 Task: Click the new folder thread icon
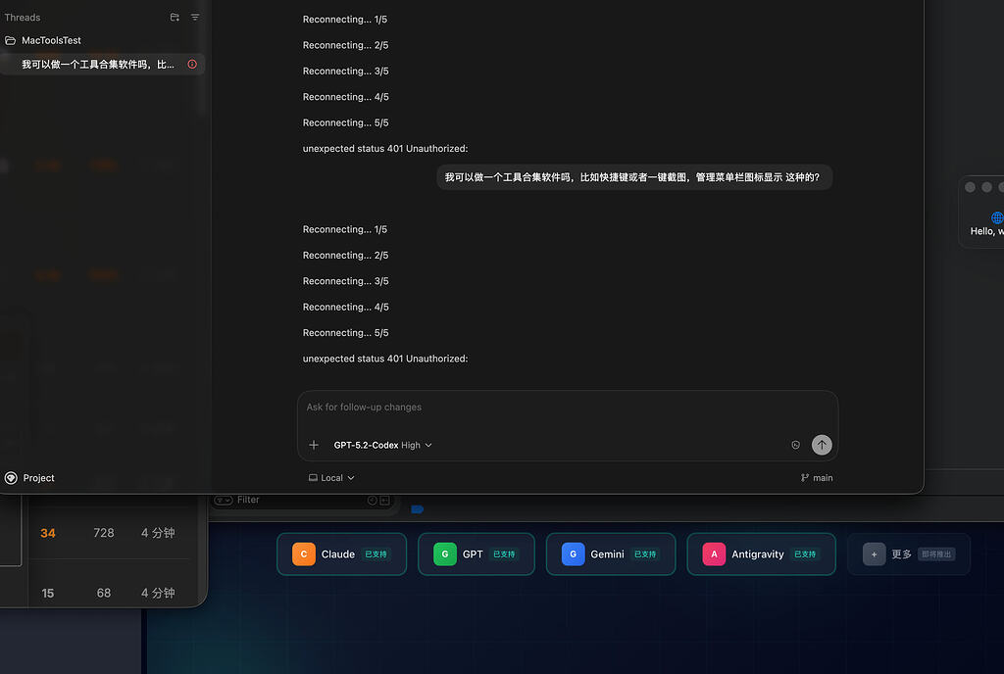pos(175,18)
